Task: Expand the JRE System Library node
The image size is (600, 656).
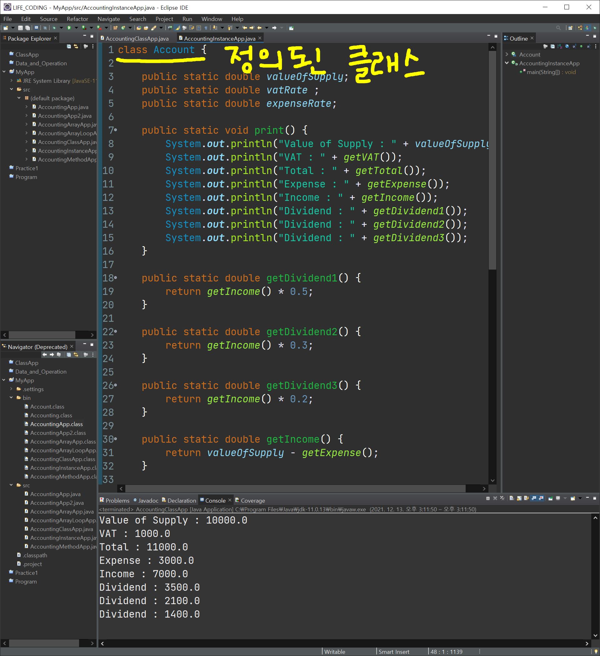Action: [11, 81]
